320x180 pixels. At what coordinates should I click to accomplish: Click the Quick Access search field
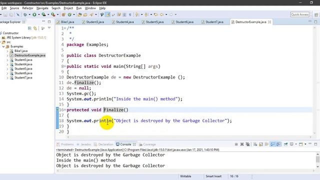(300, 14)
